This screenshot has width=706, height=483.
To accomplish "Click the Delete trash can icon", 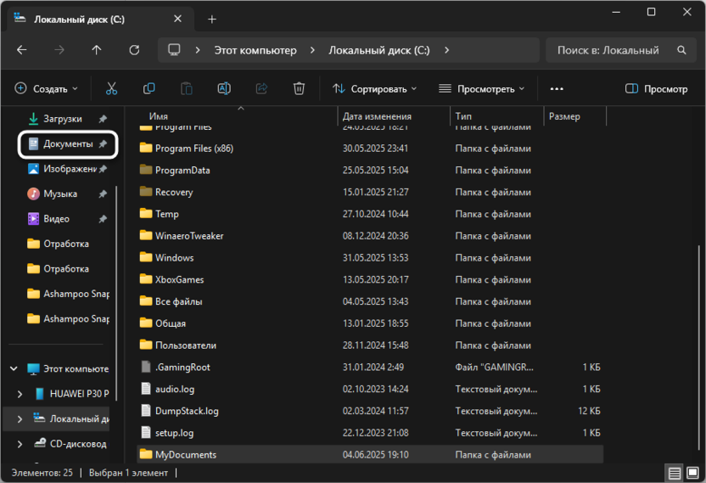I will (299, 88).
